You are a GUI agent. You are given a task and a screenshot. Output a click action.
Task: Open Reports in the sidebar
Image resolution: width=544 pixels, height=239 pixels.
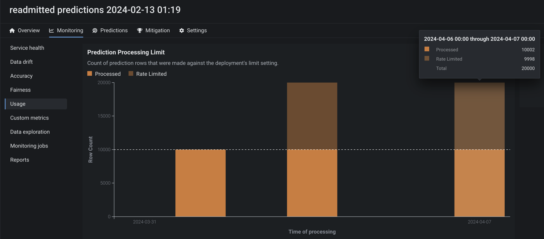pyautogui.click(x=19, y=160)
